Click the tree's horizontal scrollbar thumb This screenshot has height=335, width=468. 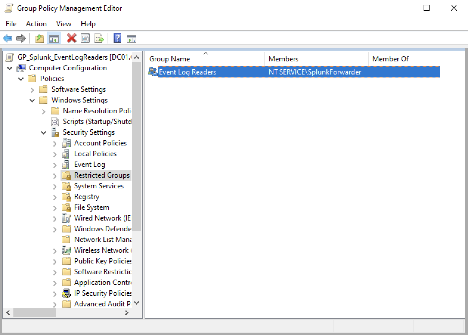coord(35,313)
